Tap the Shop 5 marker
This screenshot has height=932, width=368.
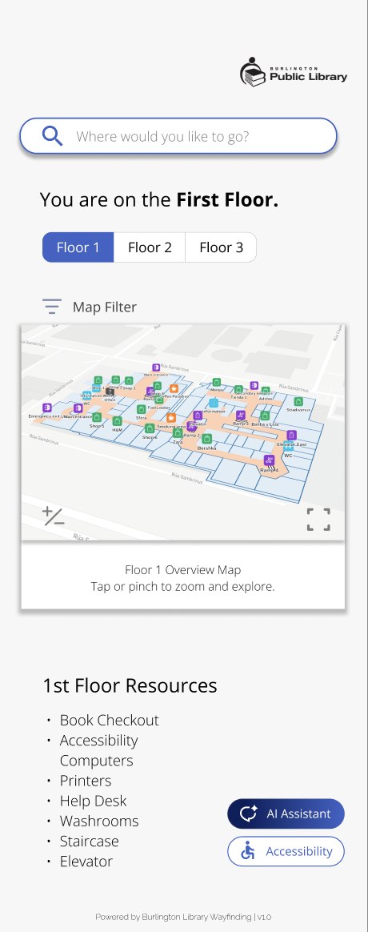pyautogui.click(x=97, y=417)
